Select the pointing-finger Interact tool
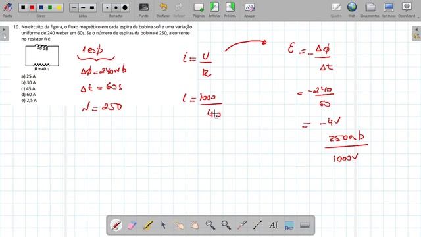Image resolution: width=421 pixels, height=237 pixels. coord(179,225)
